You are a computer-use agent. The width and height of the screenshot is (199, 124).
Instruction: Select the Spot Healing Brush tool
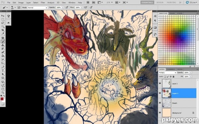(3, 38)
